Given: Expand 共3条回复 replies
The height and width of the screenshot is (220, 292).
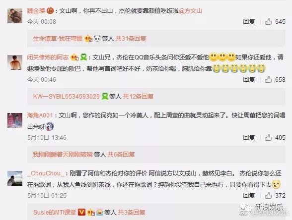Looking at the screenshot, I should (132, 212).
